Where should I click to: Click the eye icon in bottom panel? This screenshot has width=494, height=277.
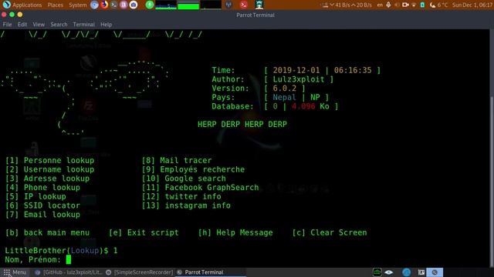(389, 272)
